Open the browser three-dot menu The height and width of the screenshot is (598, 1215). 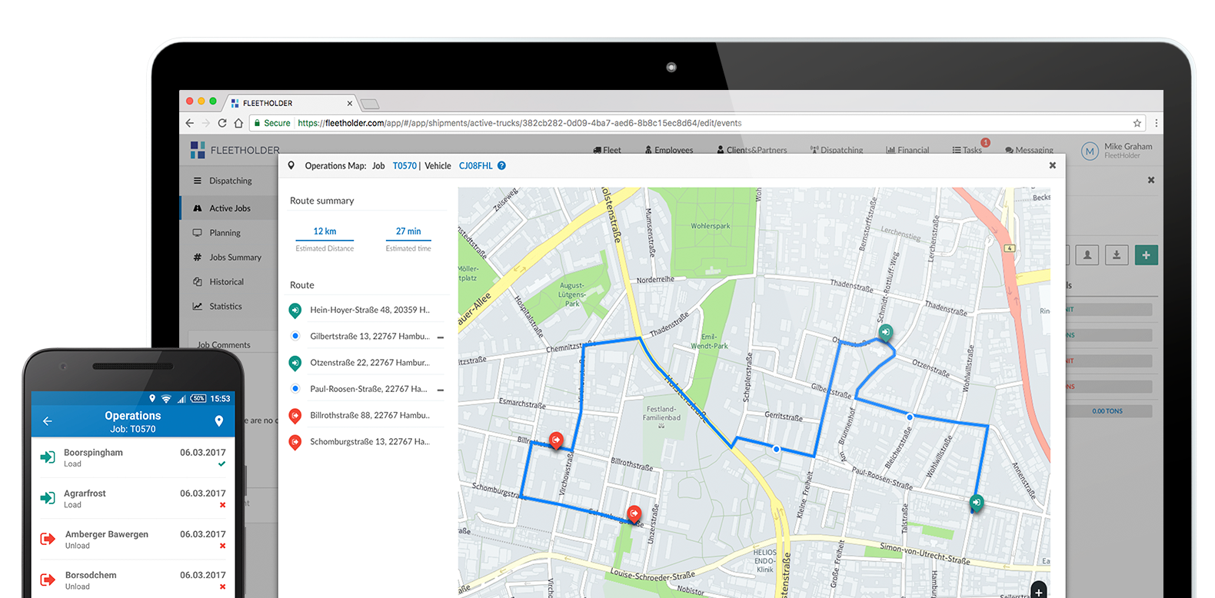(x=1156, y=123)
